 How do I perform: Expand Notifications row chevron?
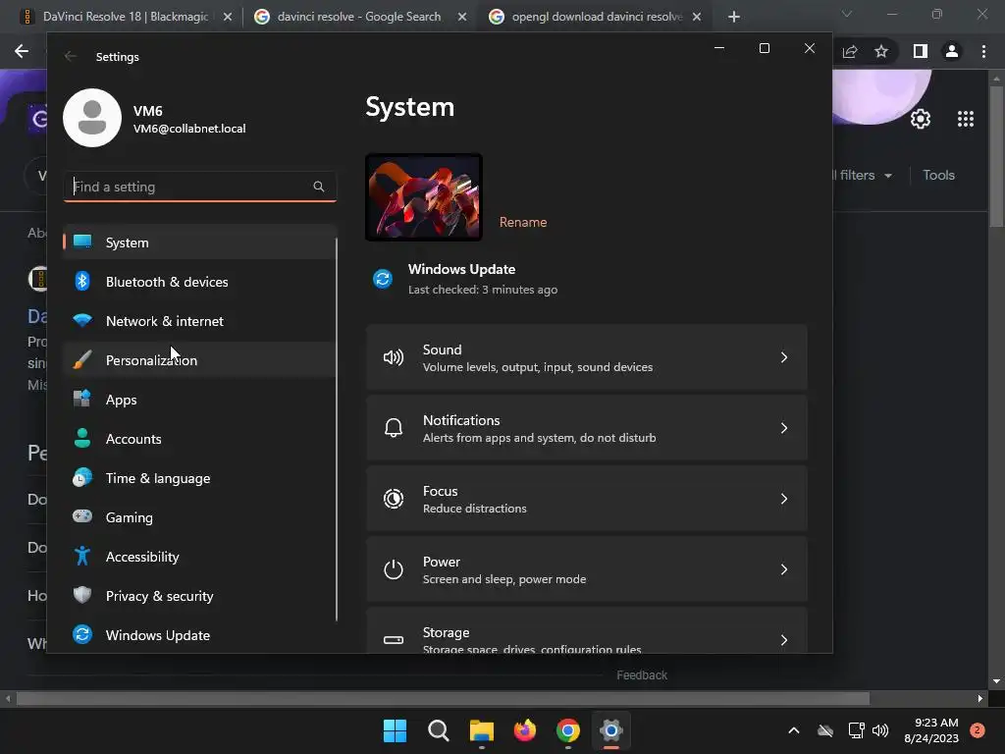784,428
